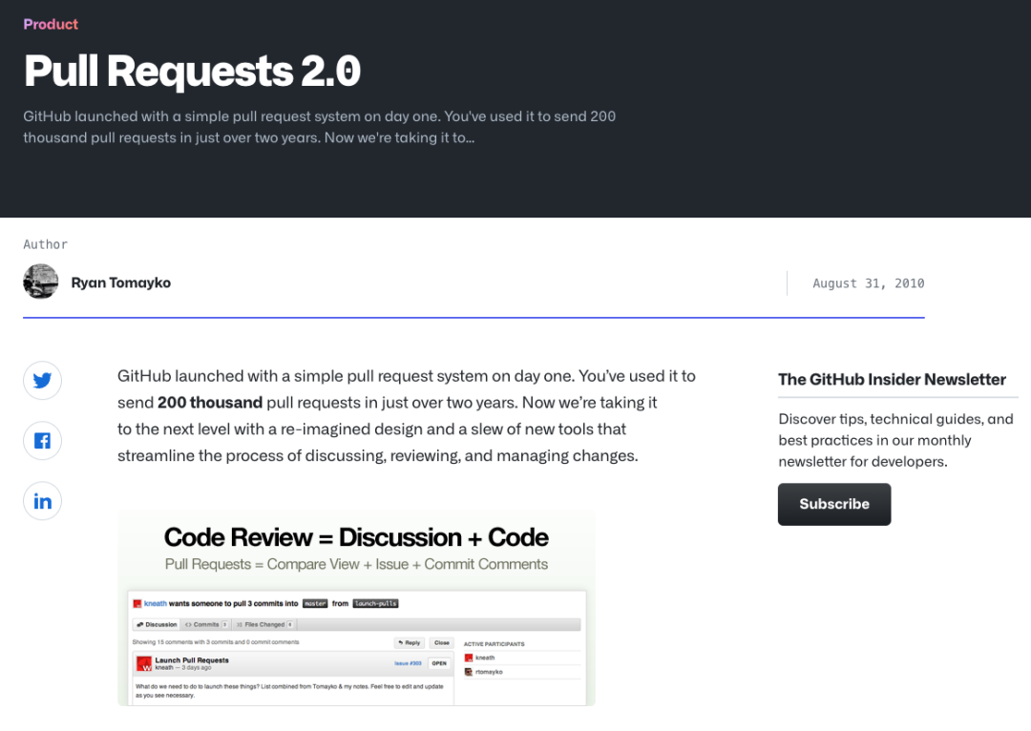The width and height of the screenshot is (1031, 731).
Task: Click the speech-bubble icon on Discussion tab
Action: [140, 624]
